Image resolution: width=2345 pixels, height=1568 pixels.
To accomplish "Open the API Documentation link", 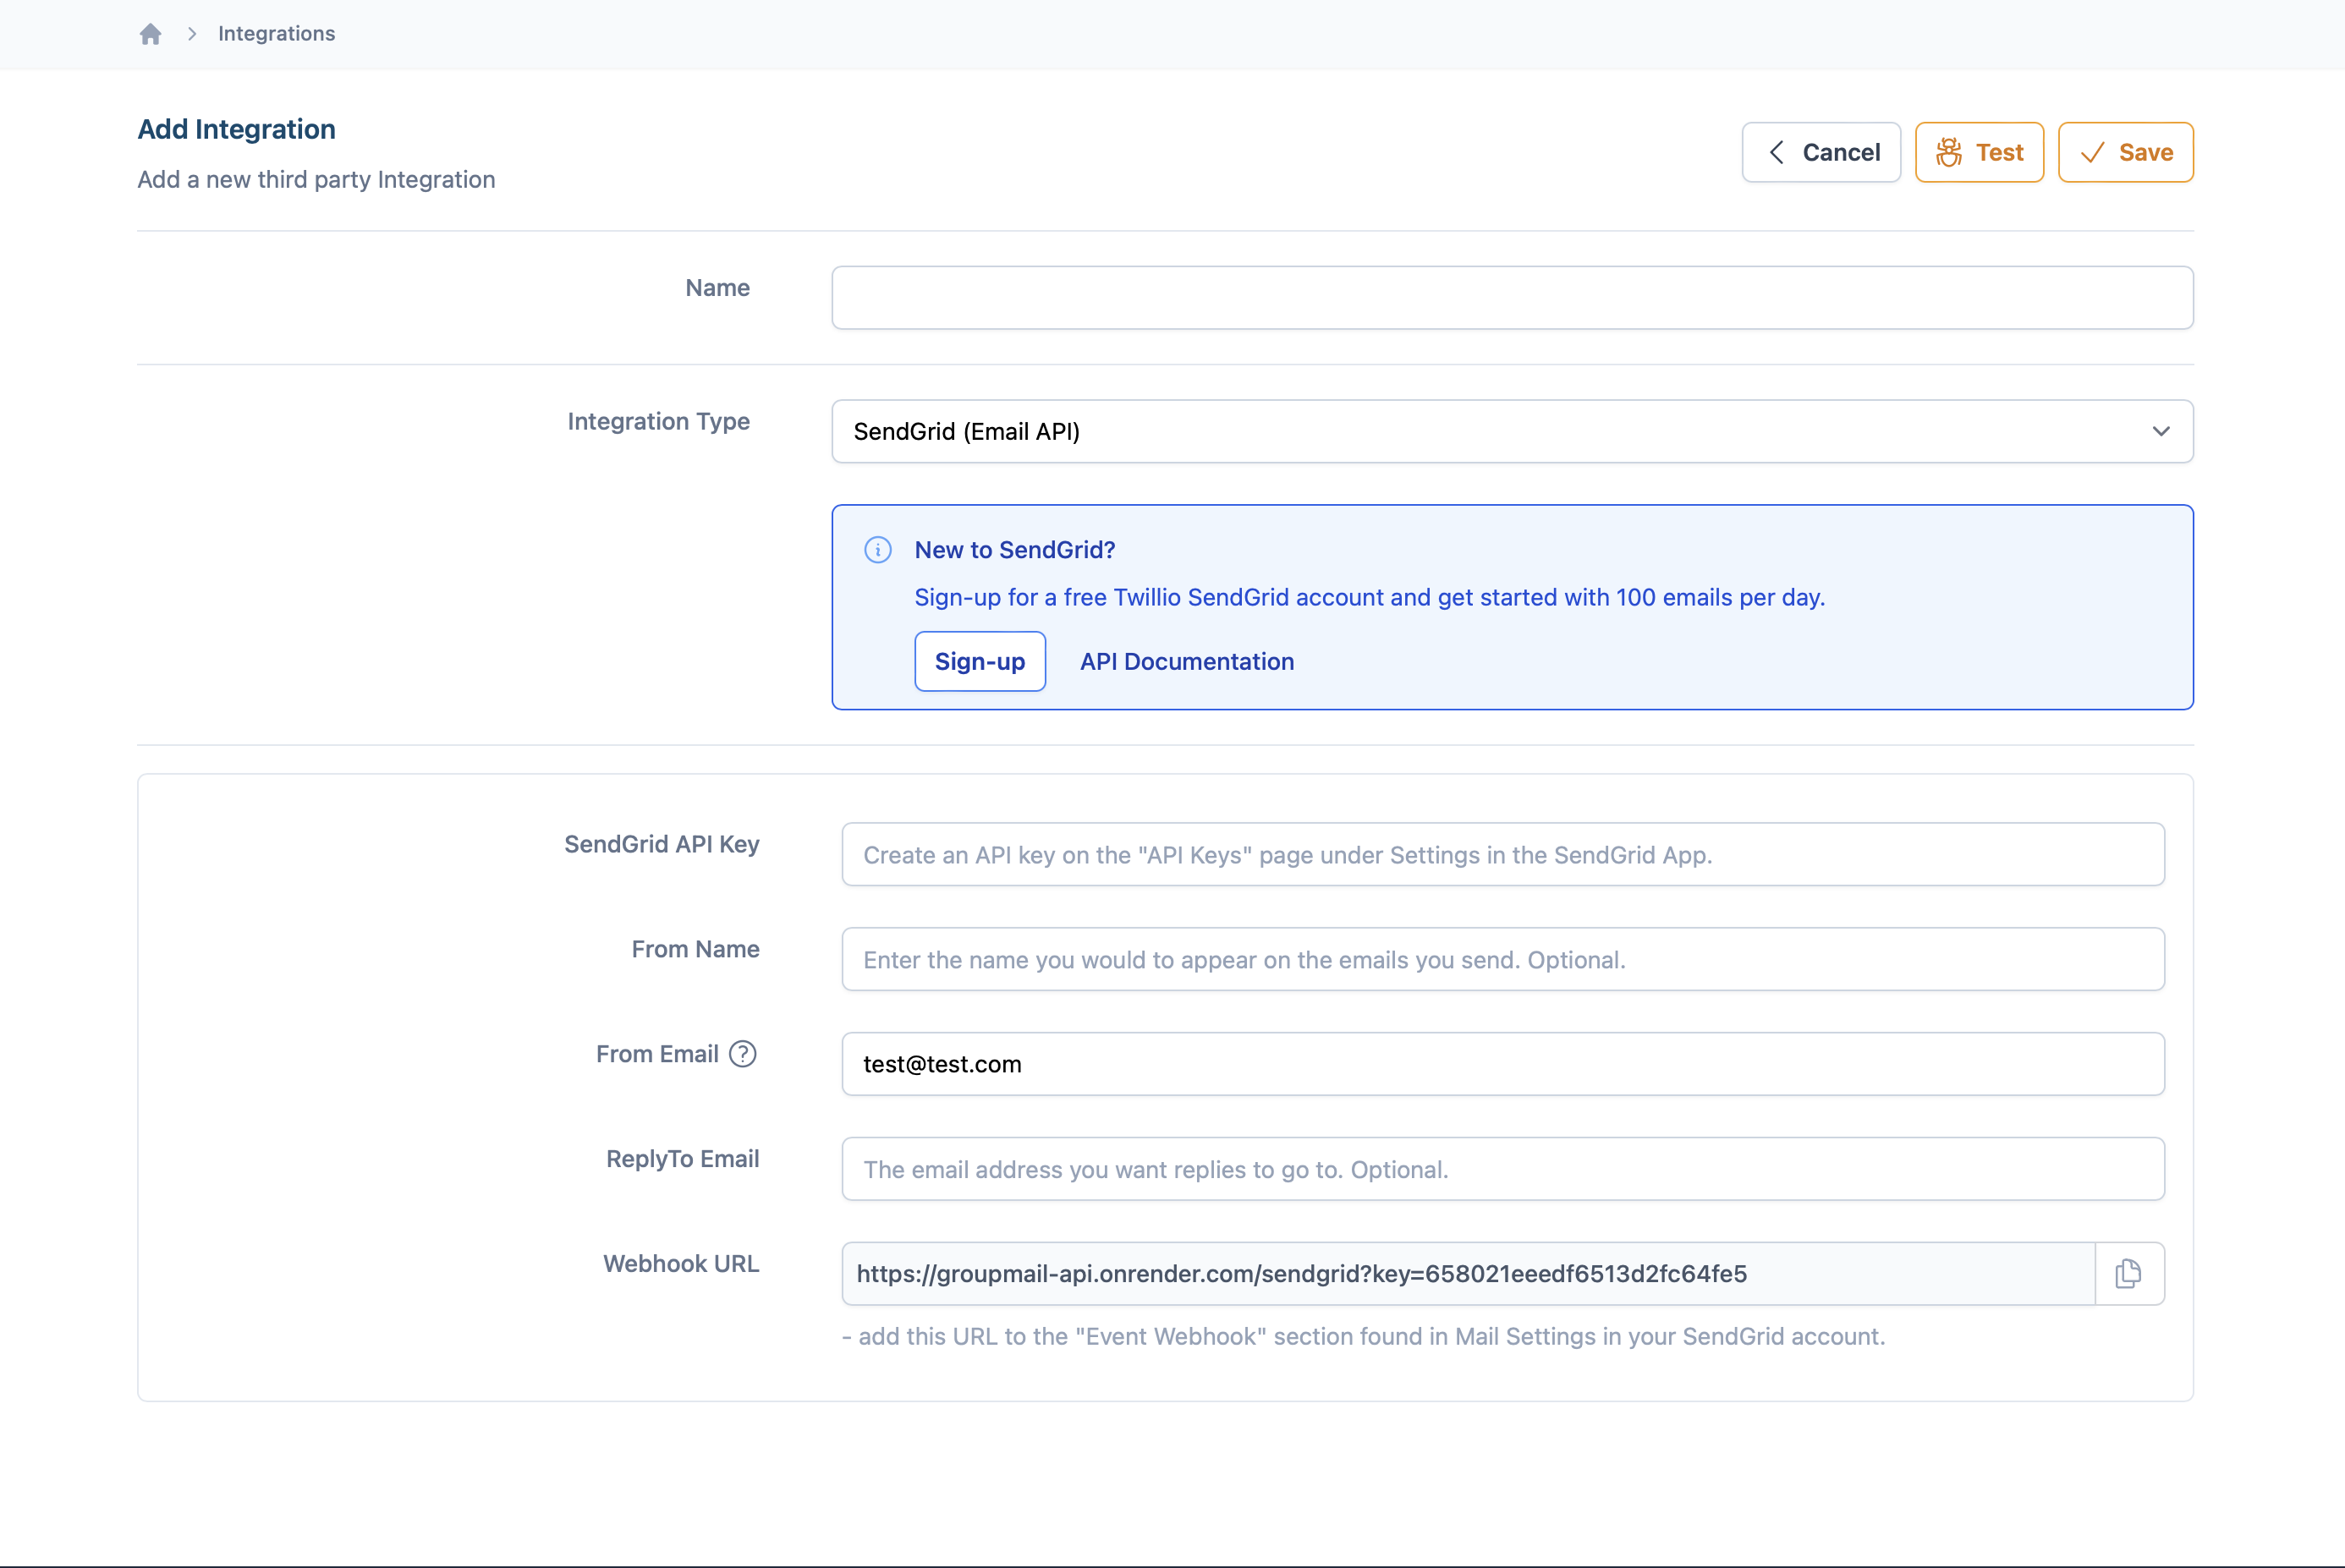I will (x=1186, y=661).
